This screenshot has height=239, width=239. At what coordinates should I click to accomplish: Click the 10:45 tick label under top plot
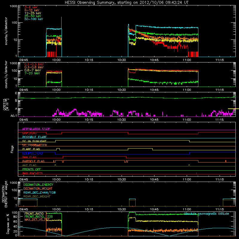coord(154,60)
